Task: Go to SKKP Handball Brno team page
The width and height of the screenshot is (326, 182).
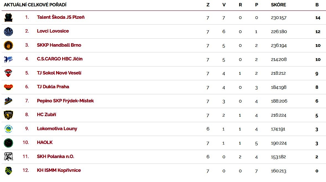Action: tap(59, 45)
